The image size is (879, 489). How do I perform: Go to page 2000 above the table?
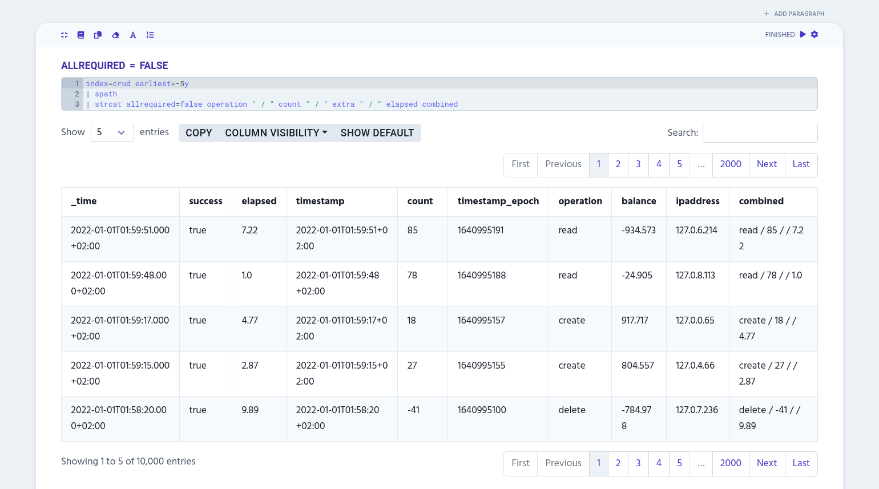(x=731, y=165)
